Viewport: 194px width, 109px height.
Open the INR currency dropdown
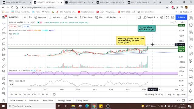pyautogui.click(x=182, y=22)
